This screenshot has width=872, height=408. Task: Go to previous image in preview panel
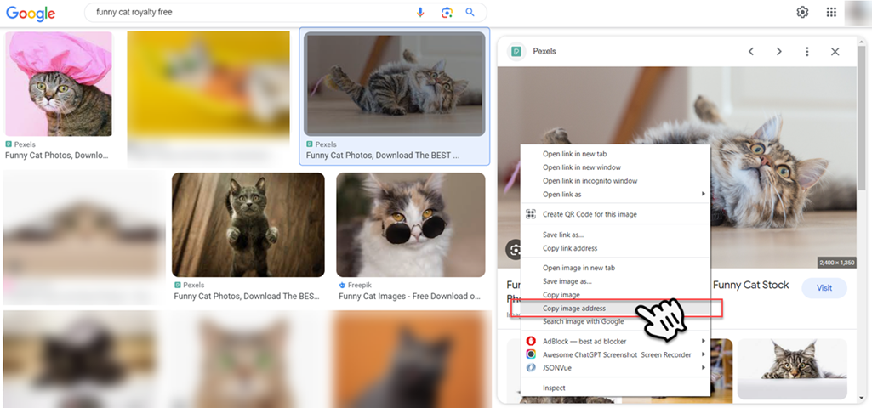tap(750, 52)
